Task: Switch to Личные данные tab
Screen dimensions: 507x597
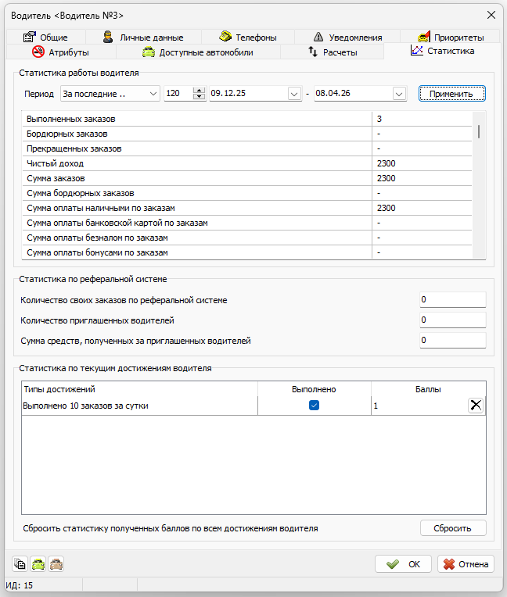Action: point(143,37)
